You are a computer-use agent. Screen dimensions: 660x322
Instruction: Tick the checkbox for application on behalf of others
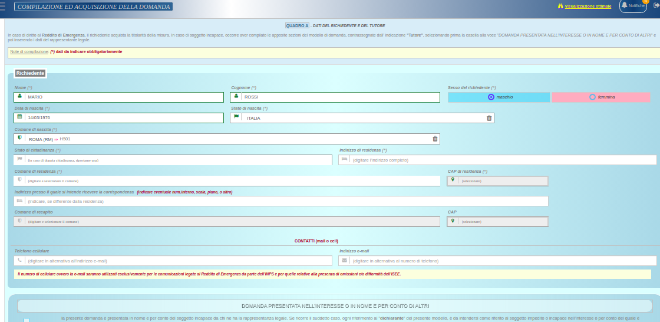tap(27, 320)
